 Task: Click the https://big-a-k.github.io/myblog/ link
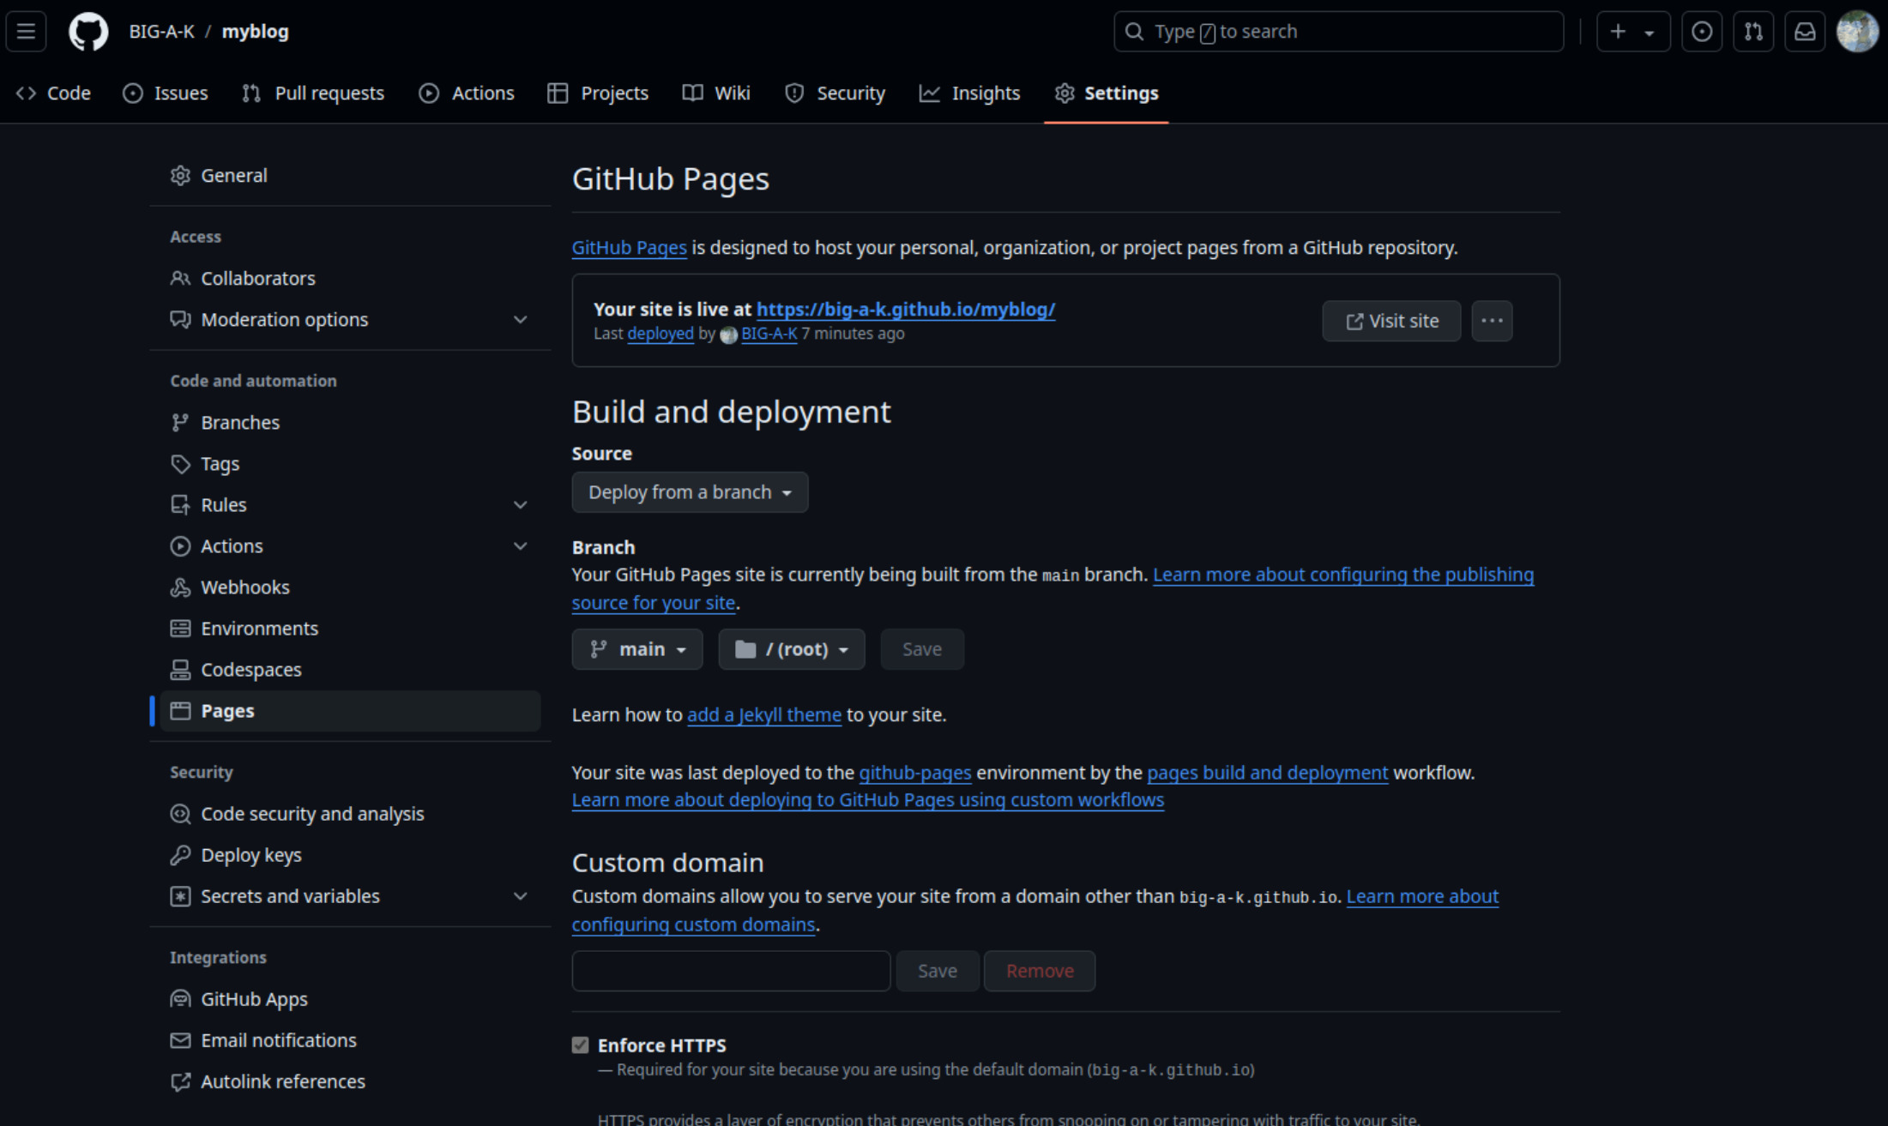(905, 309)
